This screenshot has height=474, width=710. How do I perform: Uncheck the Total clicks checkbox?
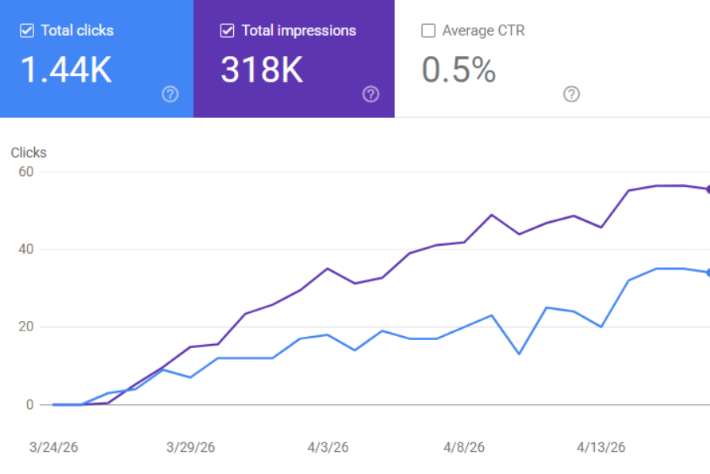[x=27, y=31]
